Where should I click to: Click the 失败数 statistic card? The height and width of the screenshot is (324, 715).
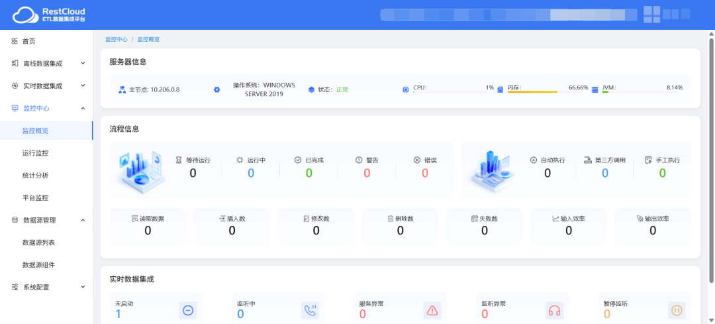(x=484, y=227)
